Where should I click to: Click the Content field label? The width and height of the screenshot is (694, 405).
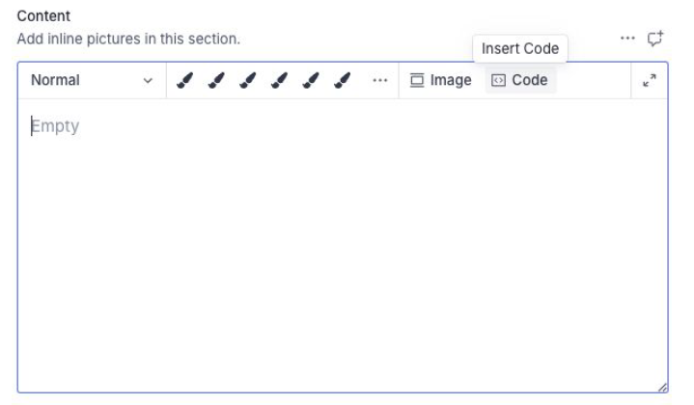coord(43,16)
